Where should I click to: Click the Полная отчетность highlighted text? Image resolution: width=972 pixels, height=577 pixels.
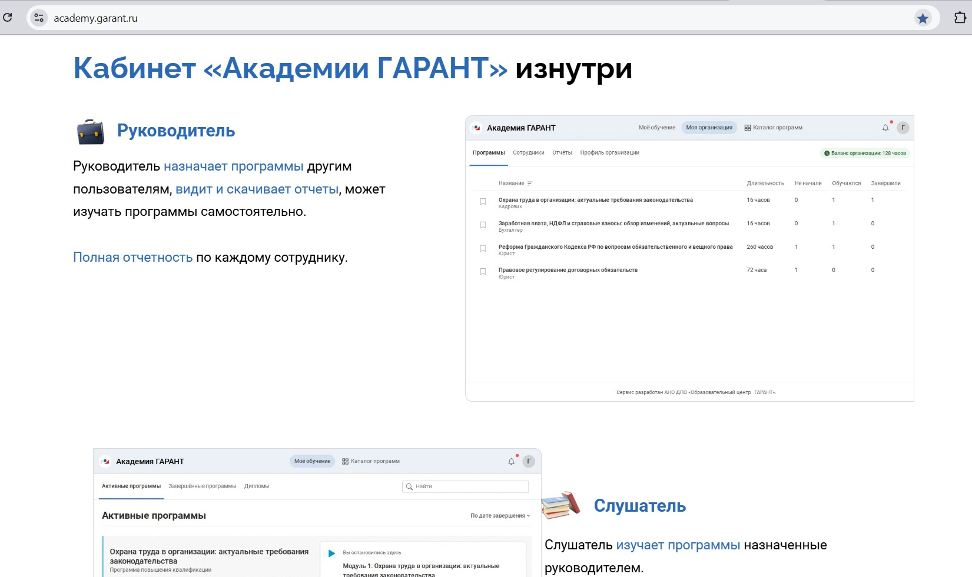click(133, 258)
